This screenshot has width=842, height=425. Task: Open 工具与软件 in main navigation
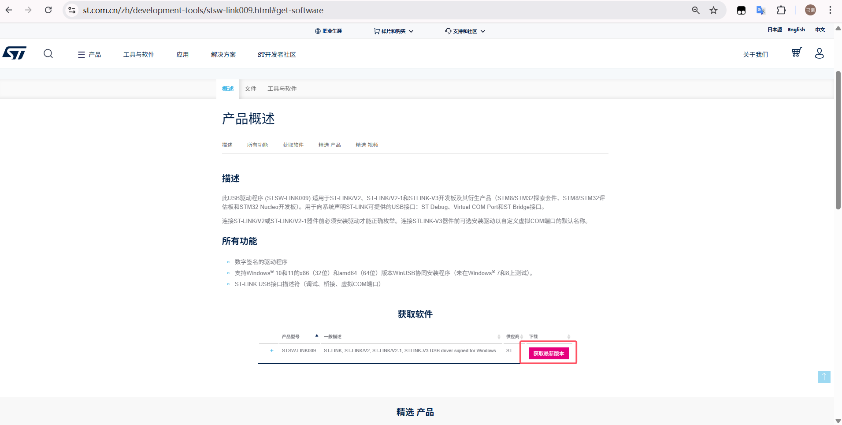[139, 55]
